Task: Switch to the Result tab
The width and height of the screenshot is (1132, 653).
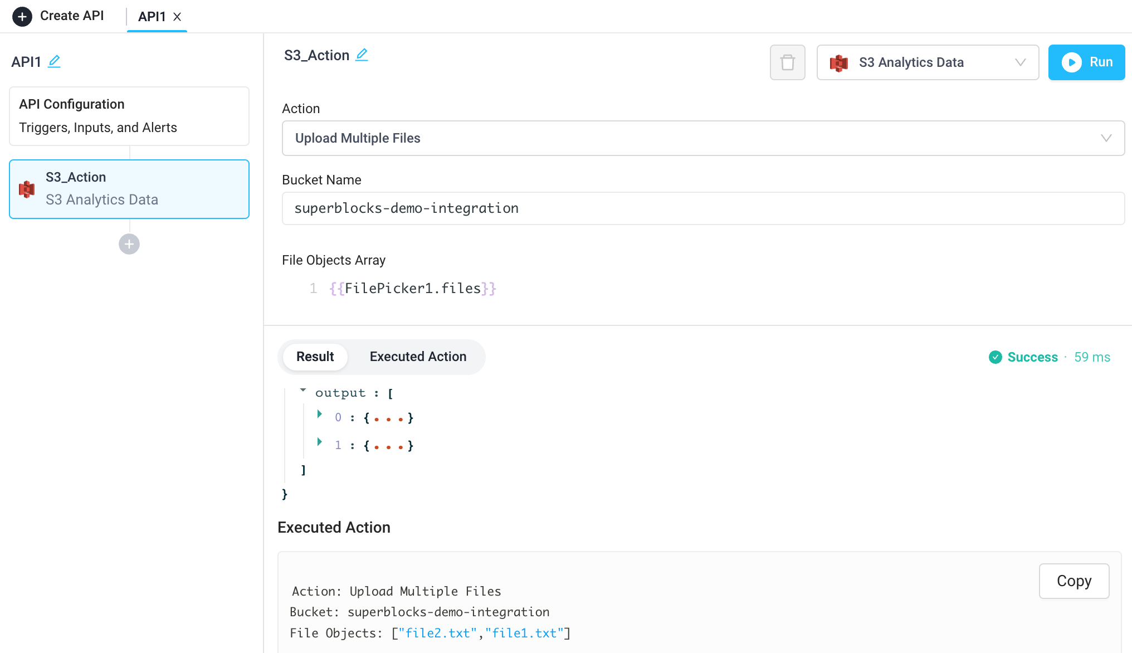Action: (316, 357)
